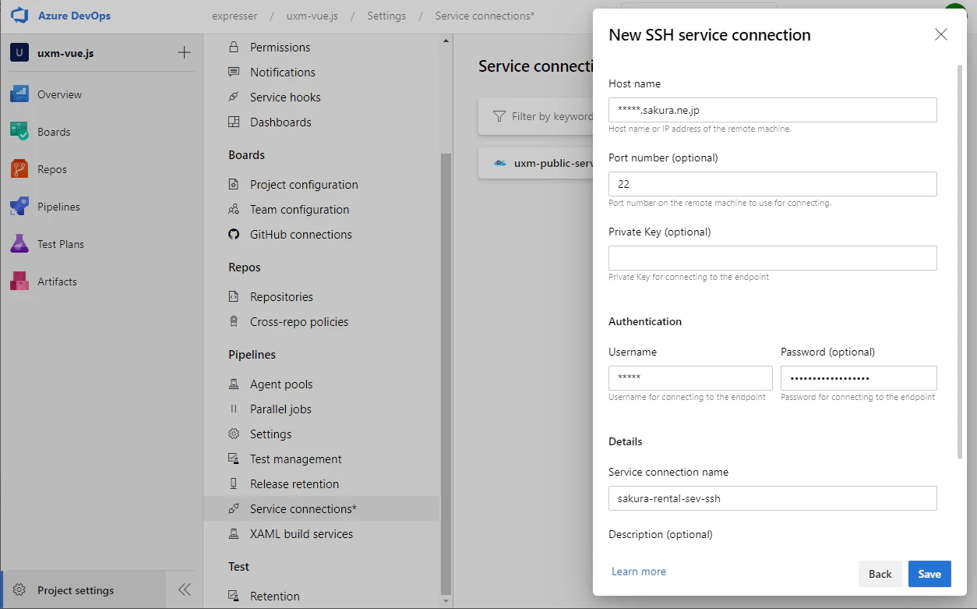Click the GitHub connections octocat icon
977x609 pixels.
click(234, 235)
